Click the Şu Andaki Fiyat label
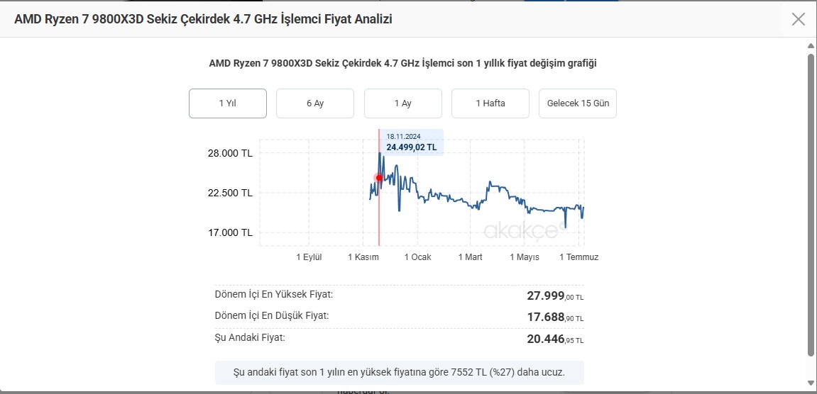Viewport: 817px width, 394px height. coord(250,337)
